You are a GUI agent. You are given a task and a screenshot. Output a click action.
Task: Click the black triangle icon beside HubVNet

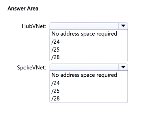(123, 26)
